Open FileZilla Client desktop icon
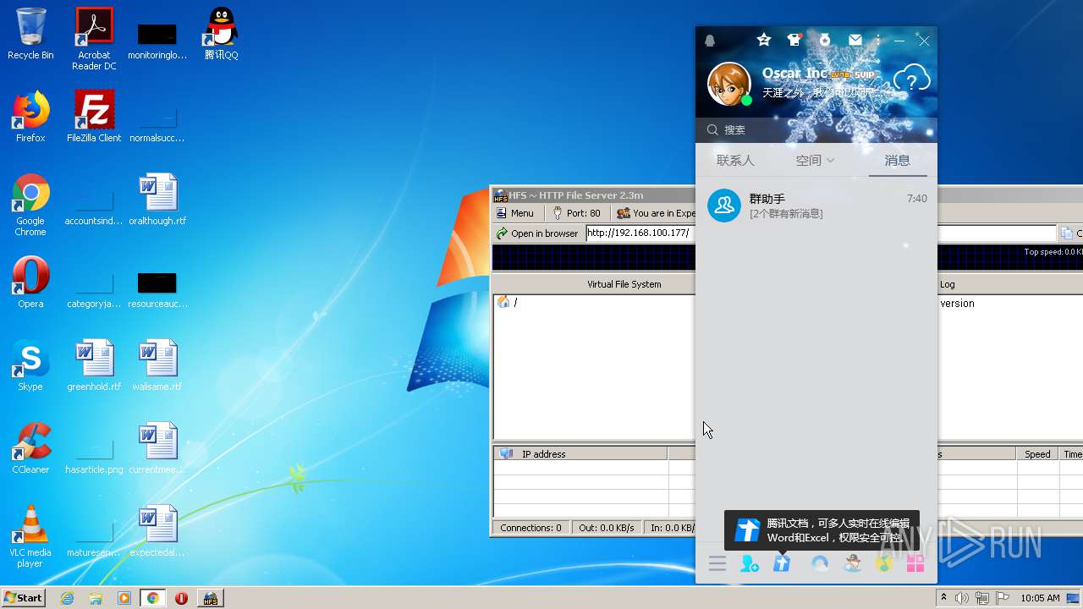Image resolution: width=1083 pixels, height=609 pixels. (x=94, y=118)
